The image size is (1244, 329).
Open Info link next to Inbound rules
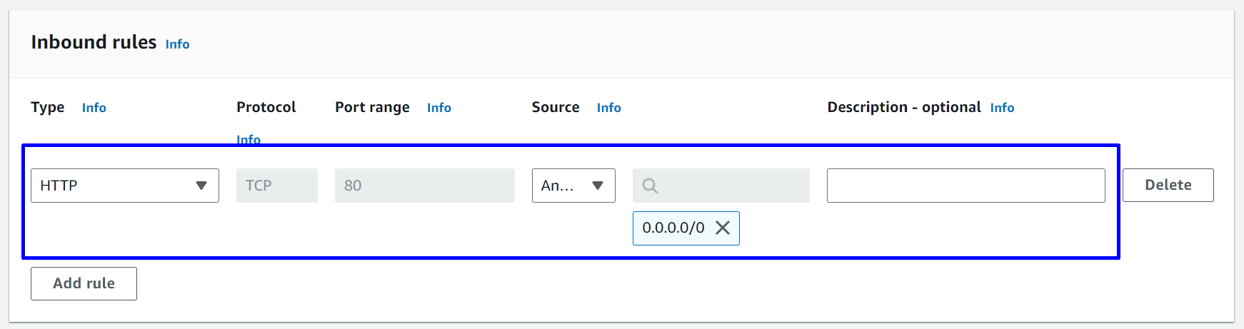177,44
